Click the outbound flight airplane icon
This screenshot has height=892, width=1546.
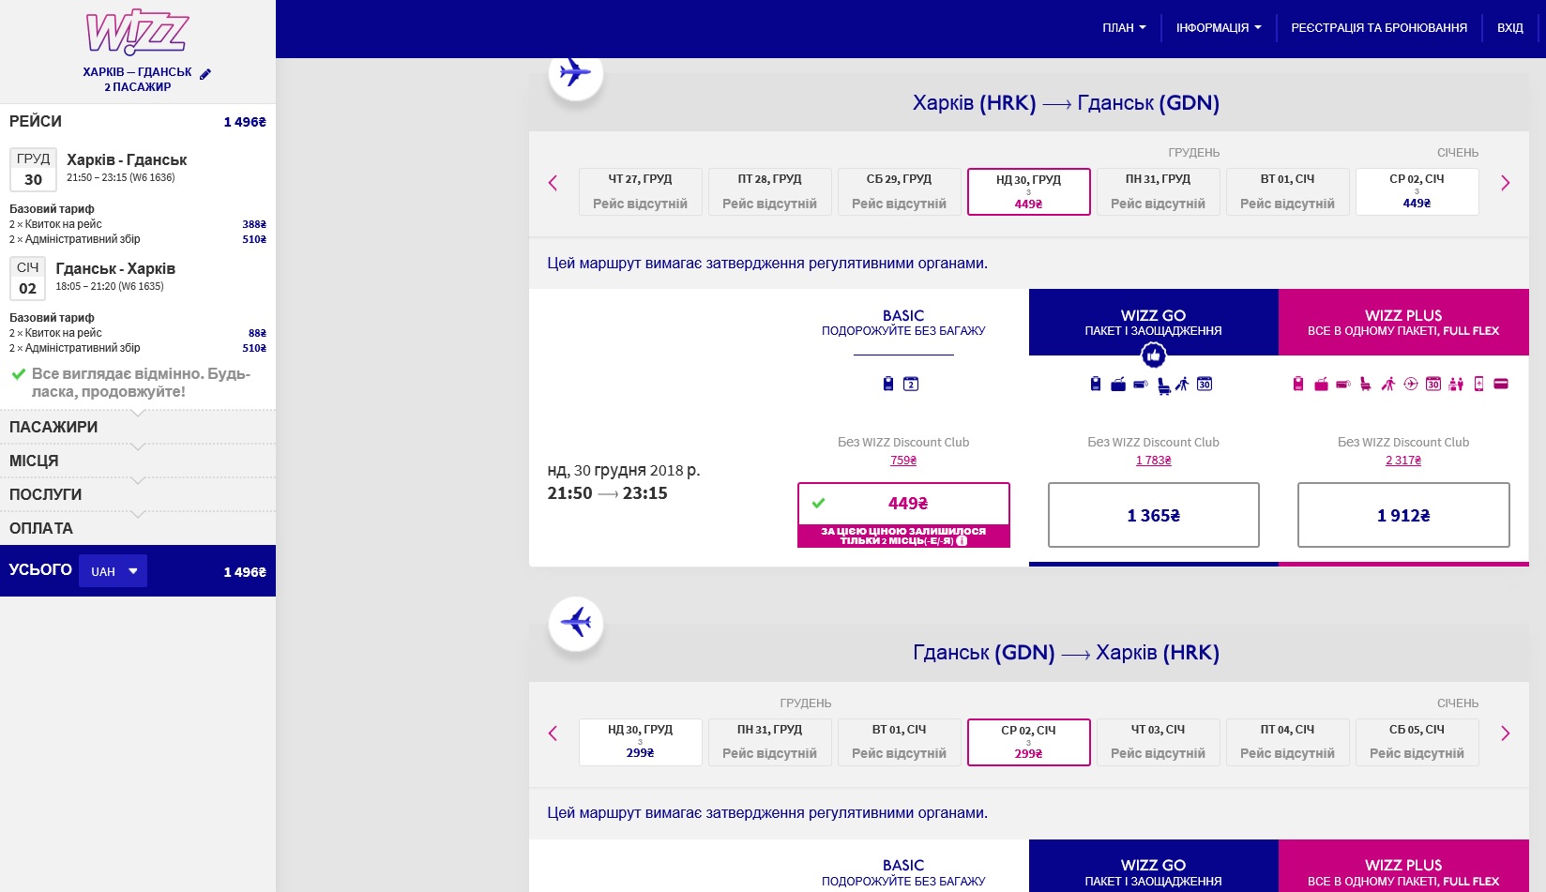(x=575, y=72)
